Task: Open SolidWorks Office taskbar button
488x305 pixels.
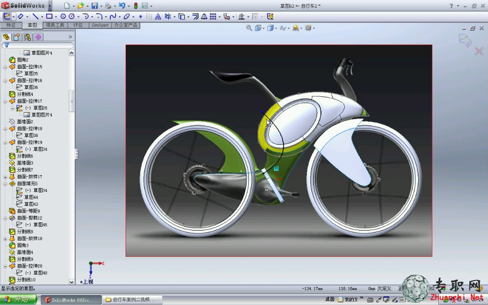Action: tap(71, 300)
